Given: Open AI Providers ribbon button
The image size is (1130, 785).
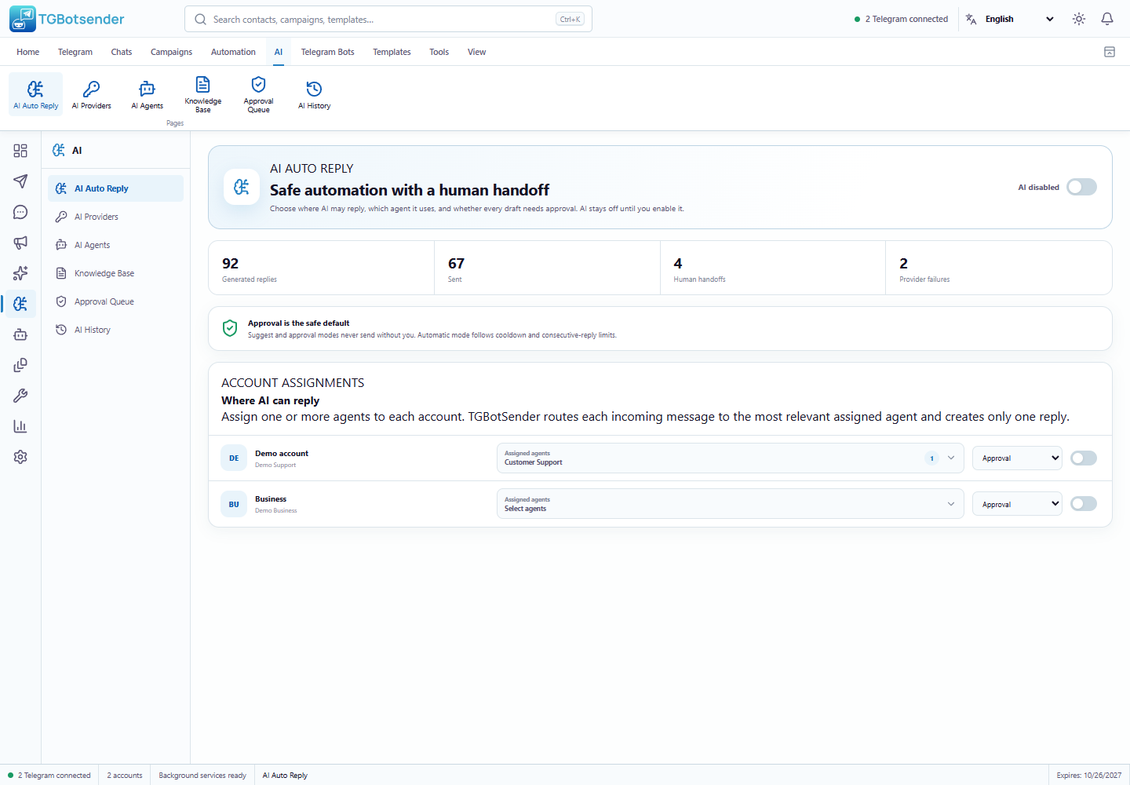Looking at the screenshot, I should pos(91,94).
